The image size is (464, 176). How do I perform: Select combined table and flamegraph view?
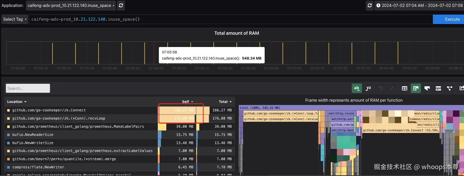(x=416, y=88)
